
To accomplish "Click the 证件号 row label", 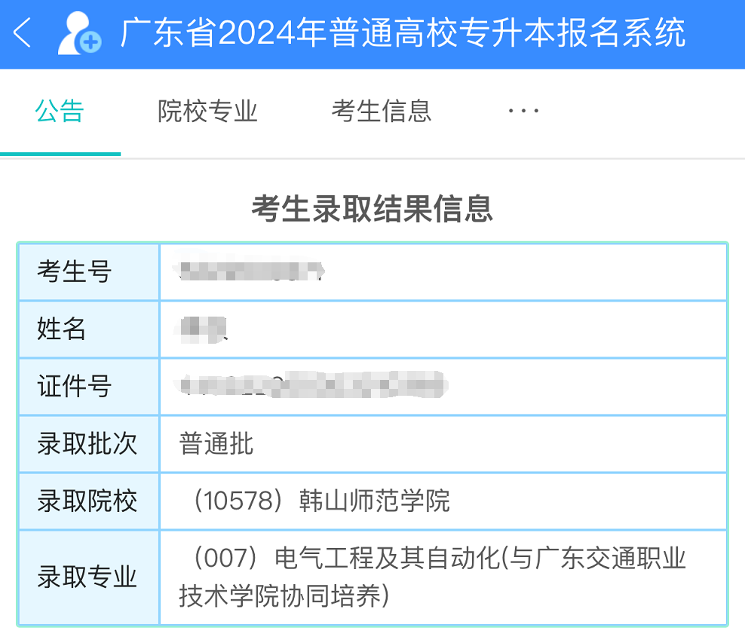I will click(x=75, y=387).
